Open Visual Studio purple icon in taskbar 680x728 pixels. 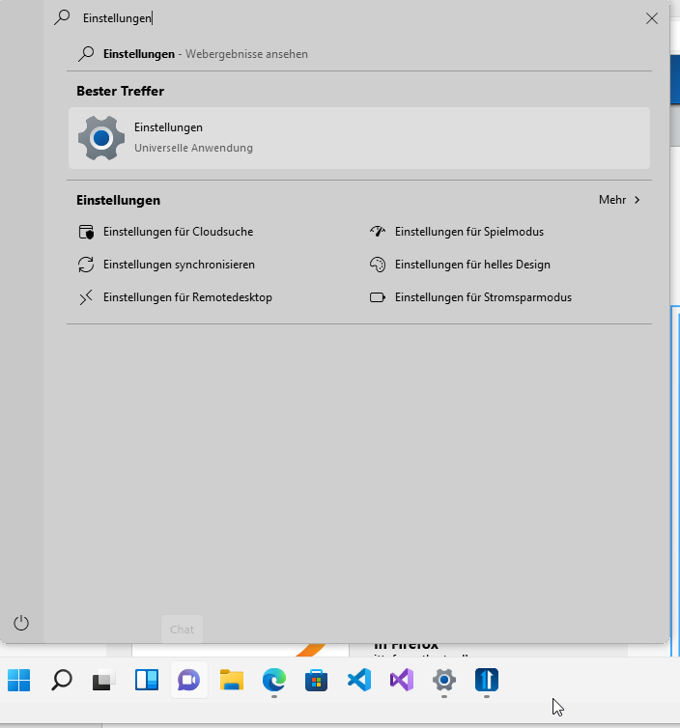click(x=402, y=680)
